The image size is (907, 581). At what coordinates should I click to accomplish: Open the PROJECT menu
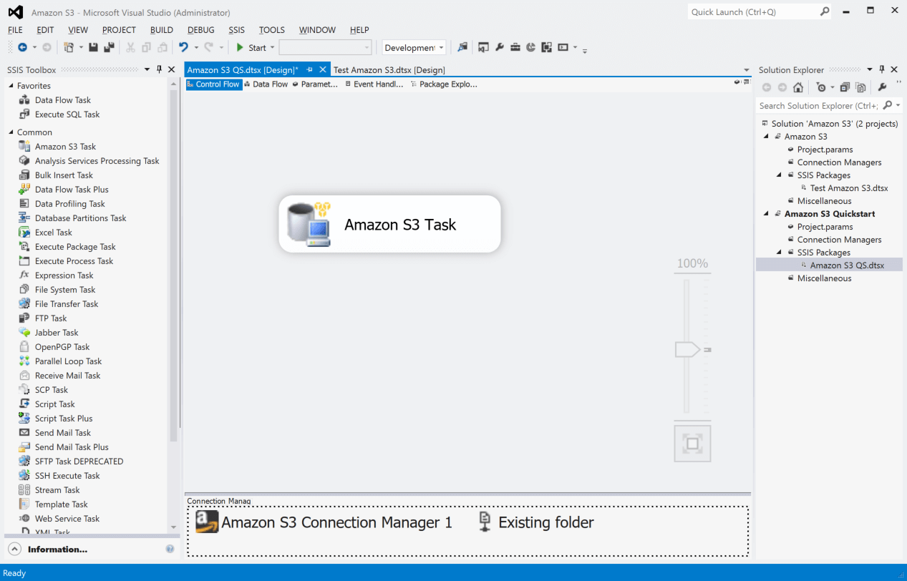tap(119, 30)
